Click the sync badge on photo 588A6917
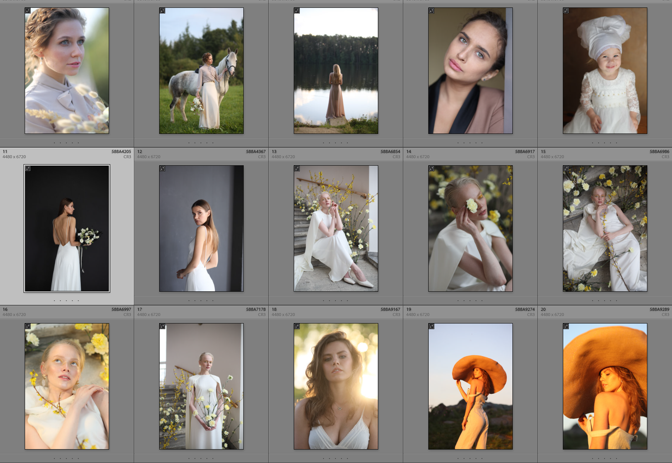 (x=432, y=169)
